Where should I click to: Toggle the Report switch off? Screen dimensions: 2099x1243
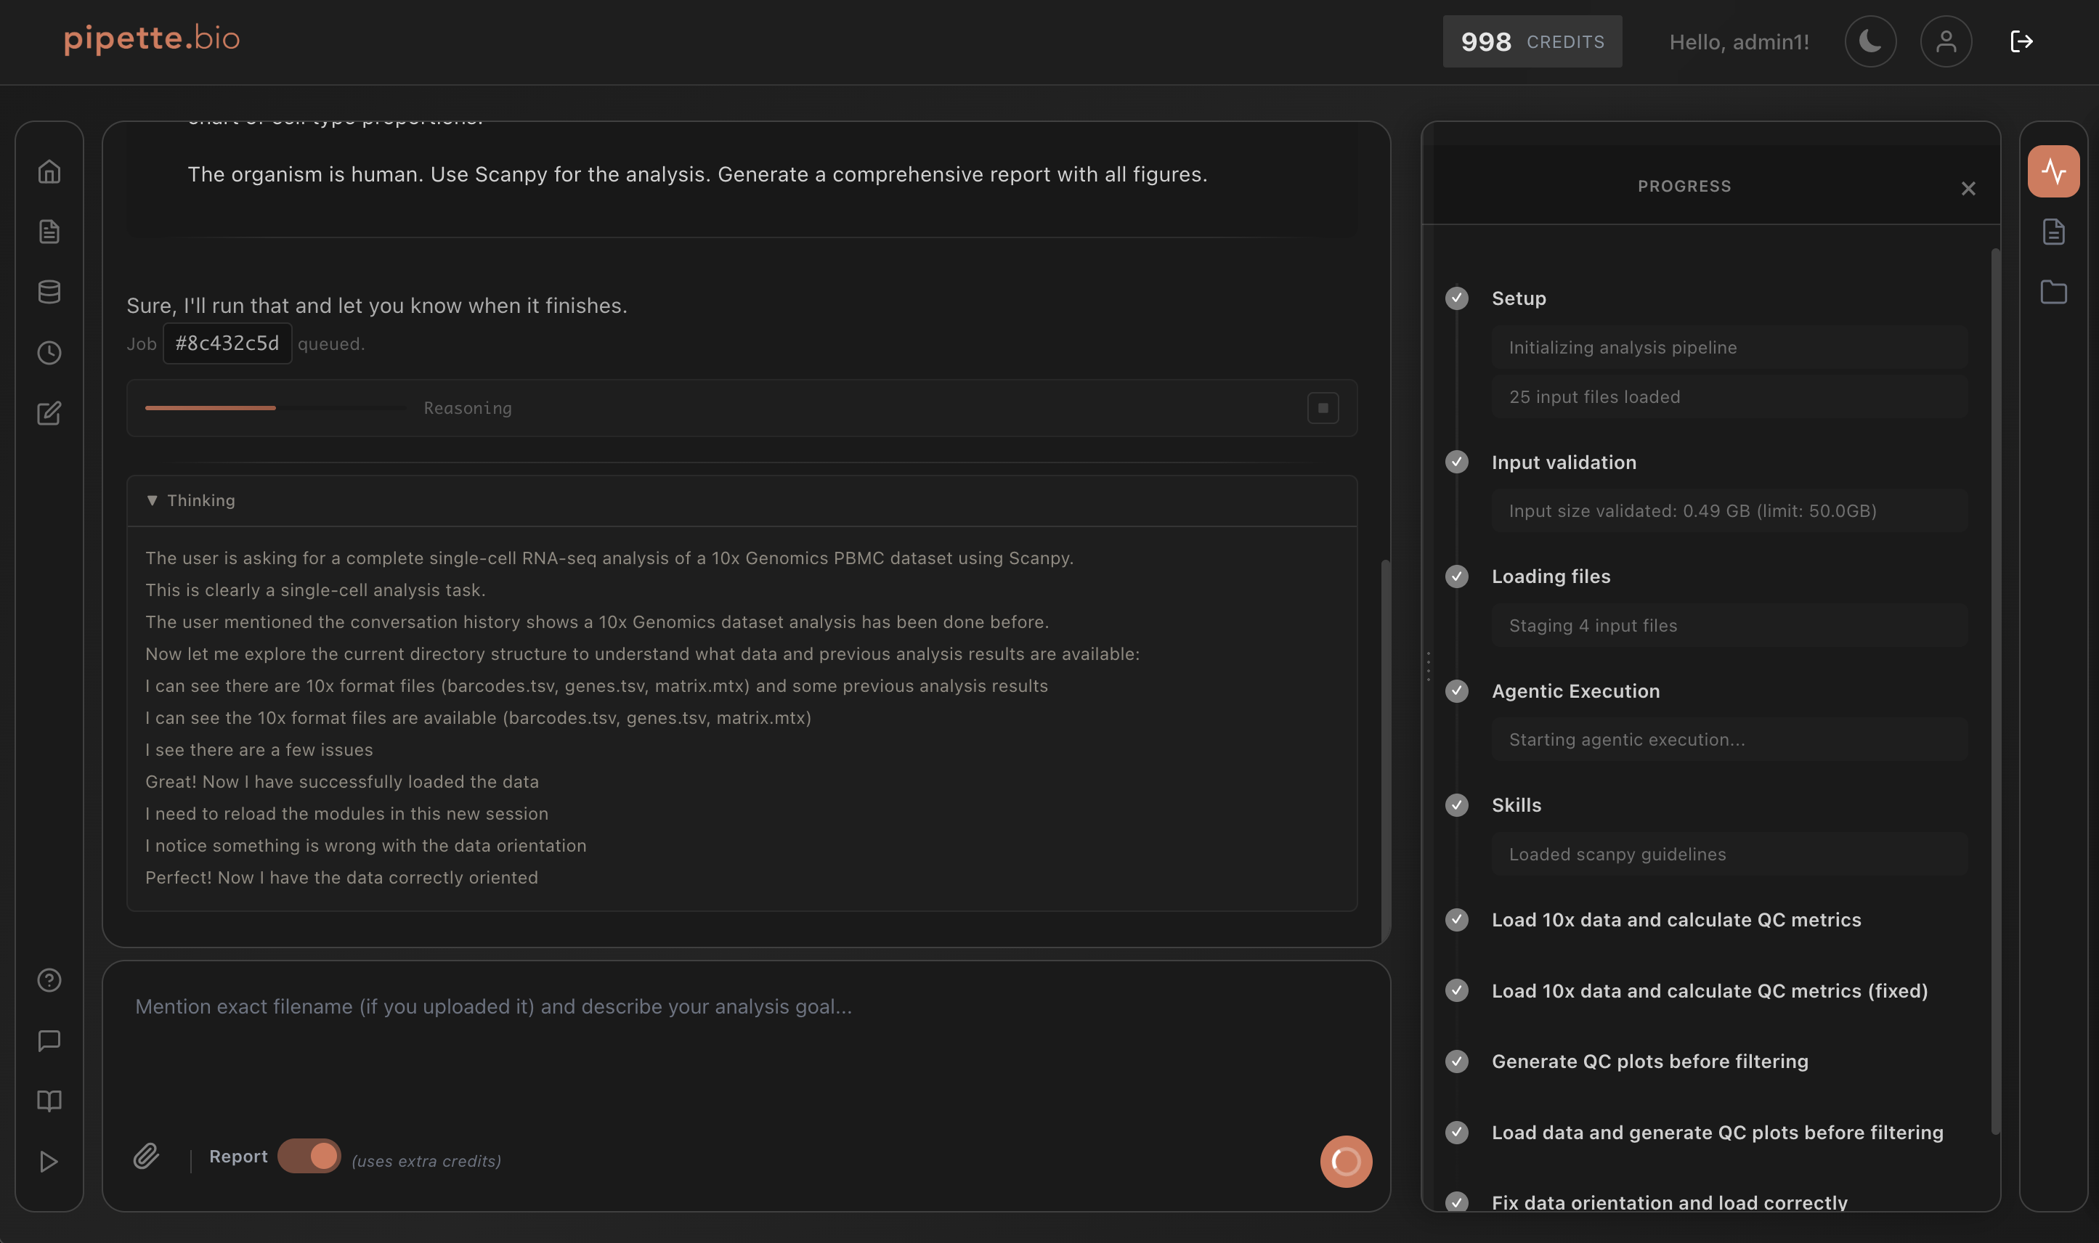point(309,1157)
